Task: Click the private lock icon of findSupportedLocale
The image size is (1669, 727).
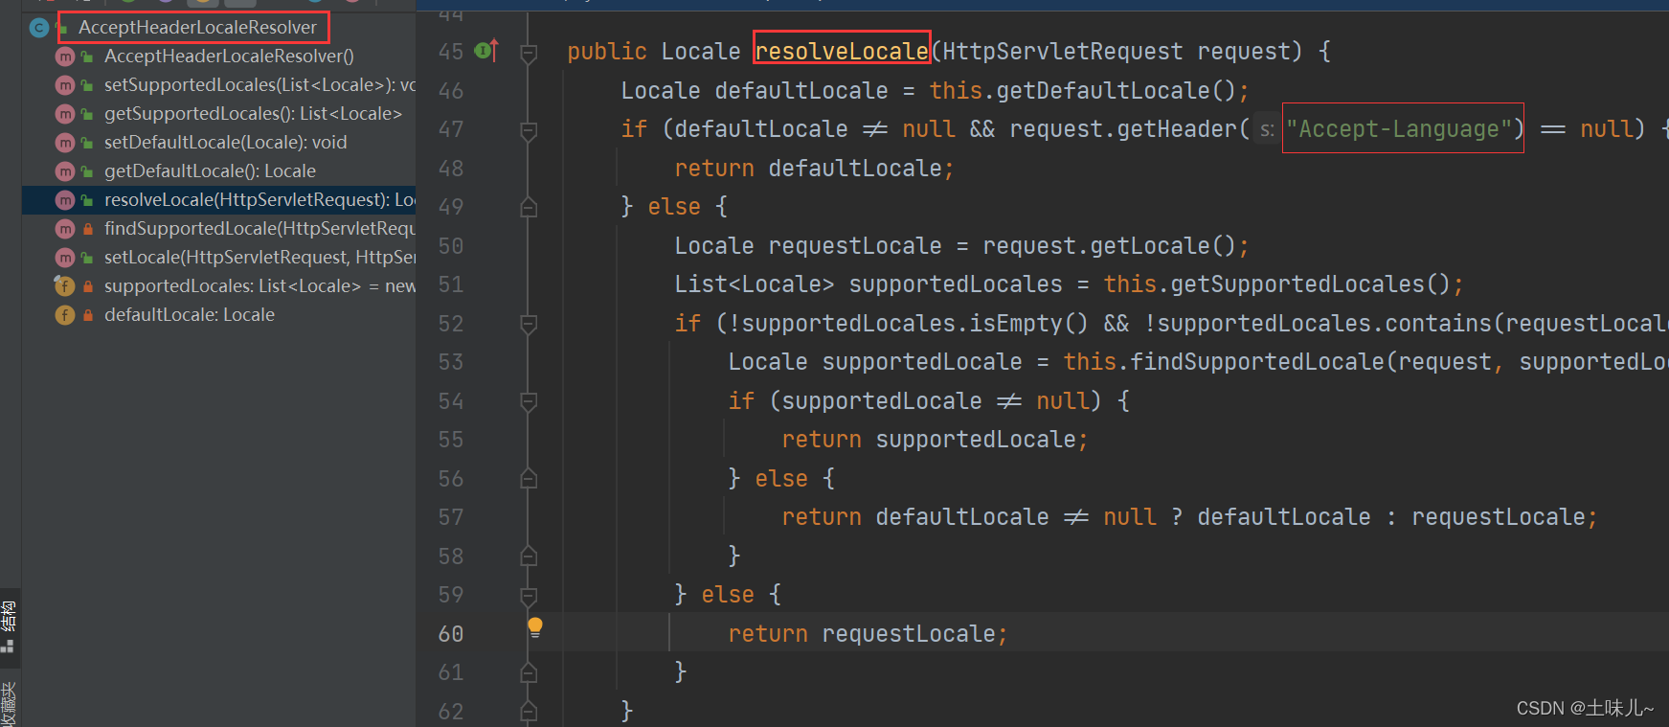Action: click(88, 230)
